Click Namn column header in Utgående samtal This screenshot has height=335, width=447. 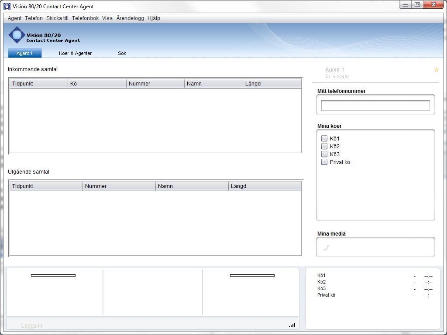(x=192, y=186)
